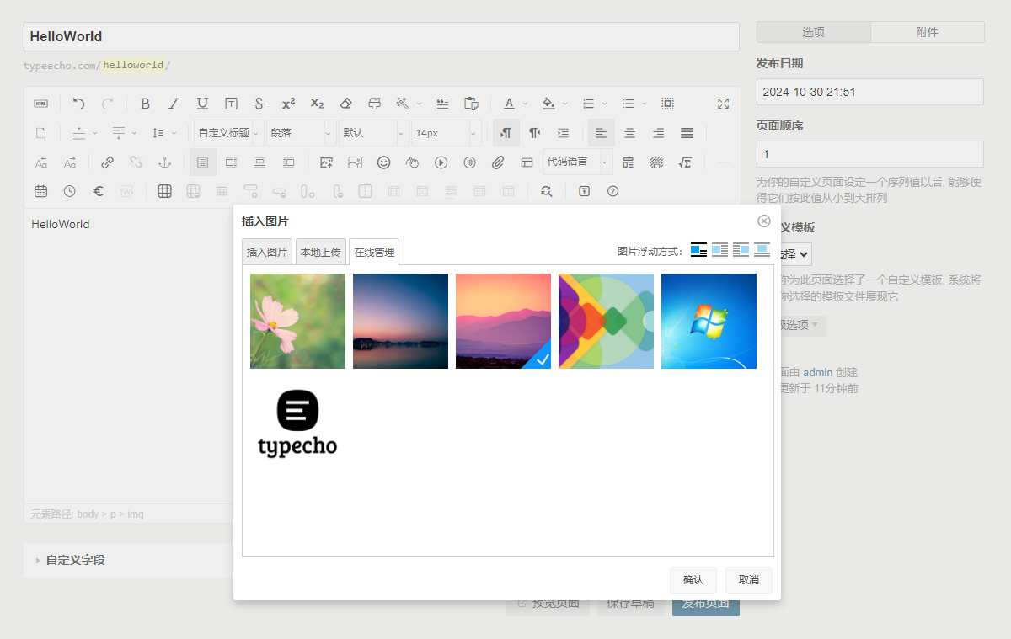Open the 选项 sidebar tab
1011x639 pixels.
(813, 32)
